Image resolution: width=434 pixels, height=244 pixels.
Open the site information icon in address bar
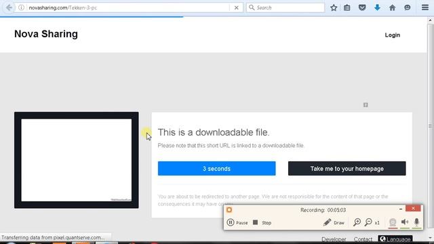(x=21, y=7)
